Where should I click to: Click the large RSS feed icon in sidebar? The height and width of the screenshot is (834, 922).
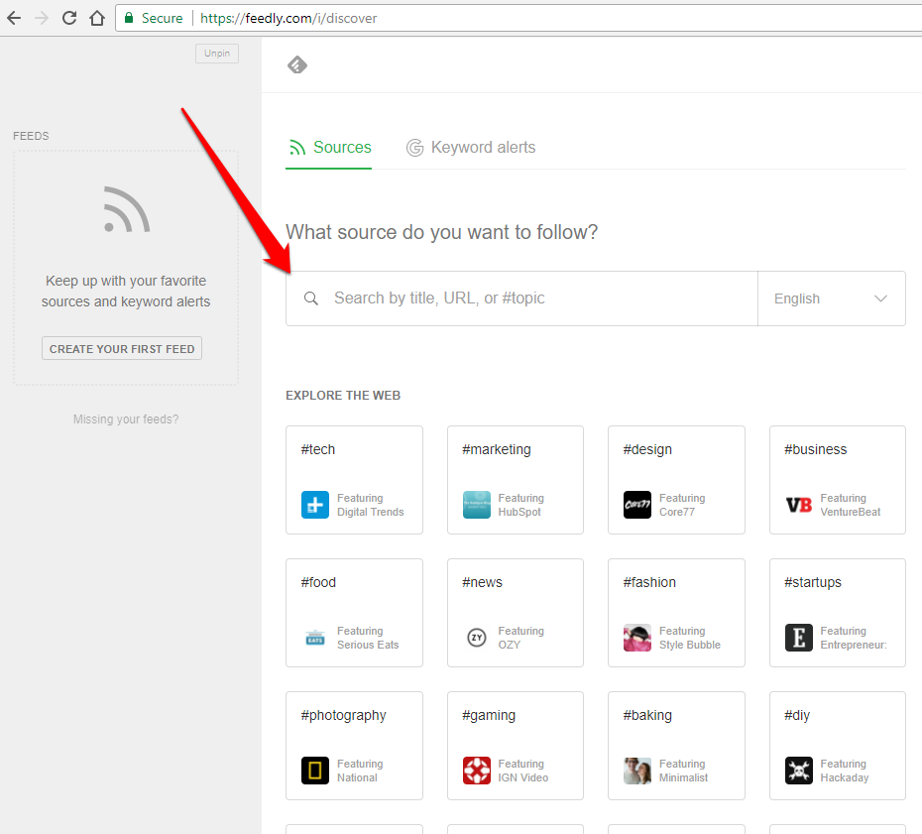pyautogui.click(x=126, y=210)
